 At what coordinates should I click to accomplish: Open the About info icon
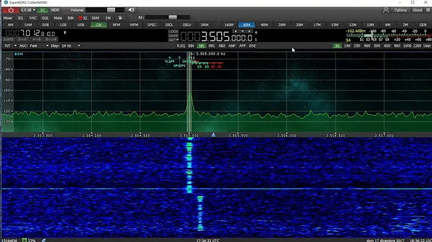click(416, 10)
